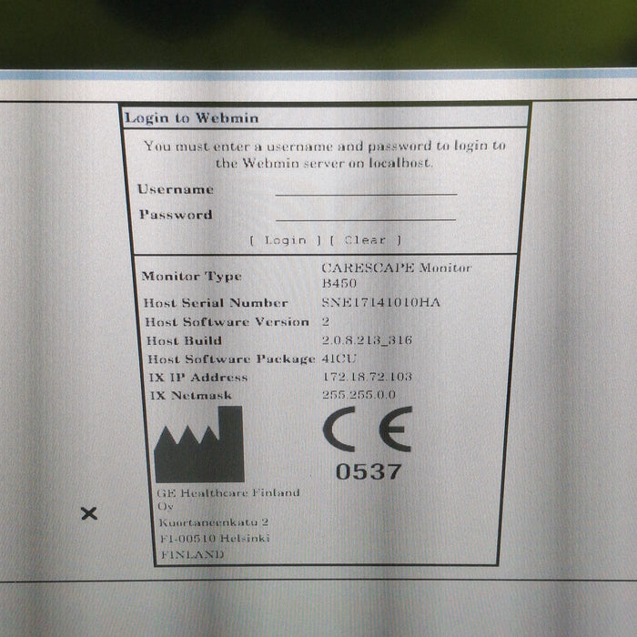The height and width of the screenshot is (637, 637).
Task: Click the 'B450' model text
Action: (x=339, y=283)
